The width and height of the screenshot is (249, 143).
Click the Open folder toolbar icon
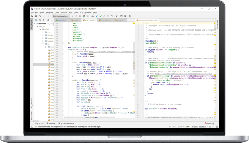tap(32, 16)
